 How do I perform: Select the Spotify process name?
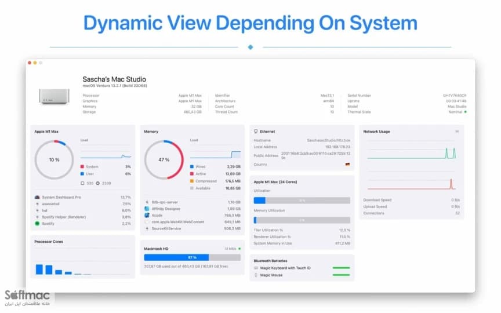pyautogui.click(x=48, y=224)
